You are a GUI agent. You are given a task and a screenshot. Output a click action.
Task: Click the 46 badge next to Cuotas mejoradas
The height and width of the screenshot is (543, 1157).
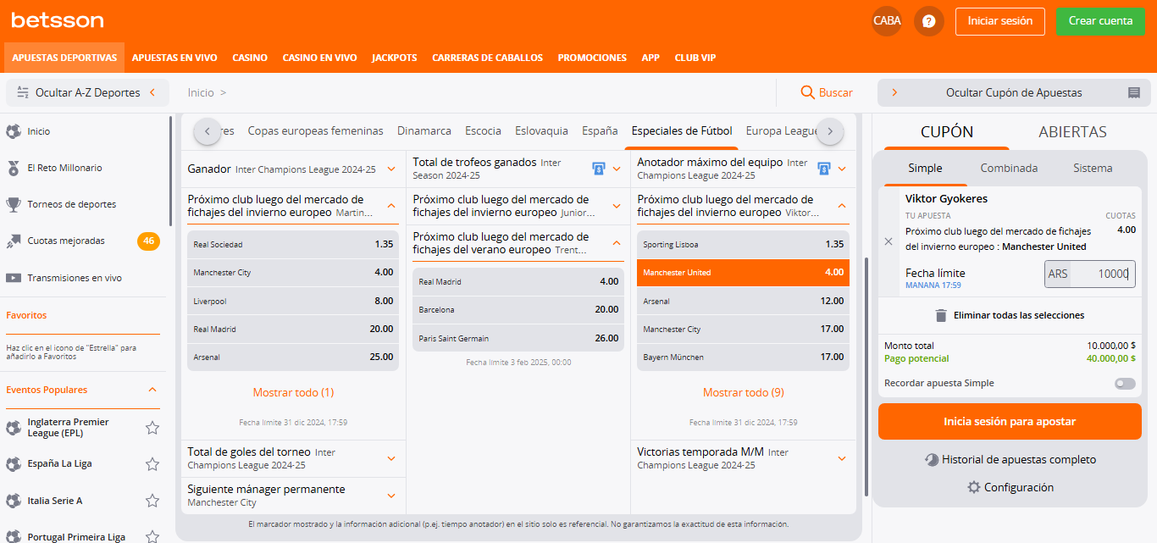point(149,241)
